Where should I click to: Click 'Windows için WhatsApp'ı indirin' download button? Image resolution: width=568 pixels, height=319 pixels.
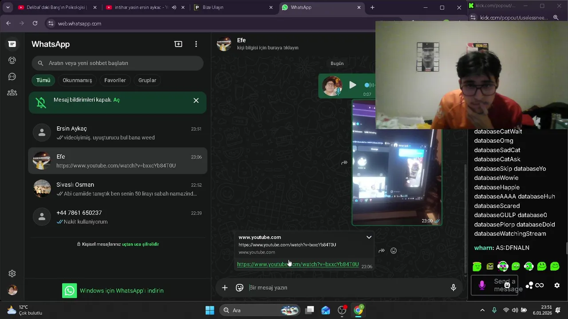point(113,291)
